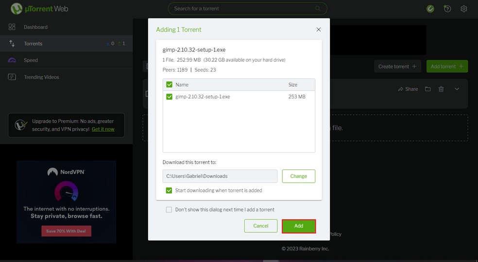Click the Speed gauge icon
The width and height of the screenshot is (478, 262).
pyautogui.click(x=12, y=60)
